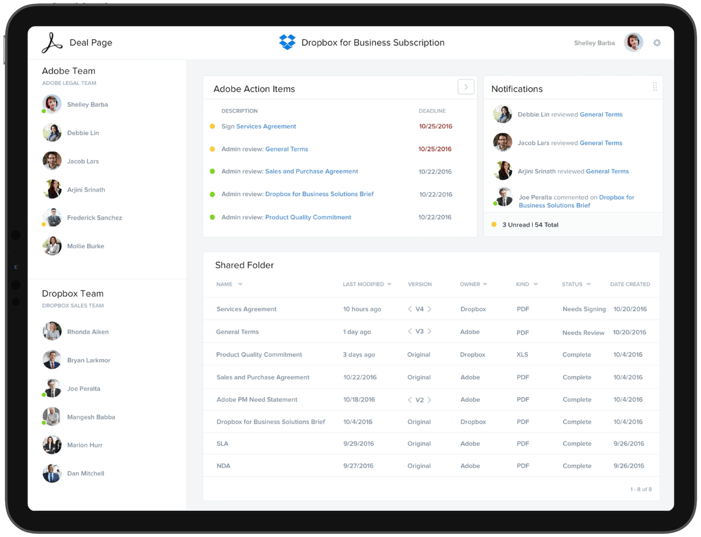
Task: Open Services Agreement file in Shared Folder
Action: 246,309
